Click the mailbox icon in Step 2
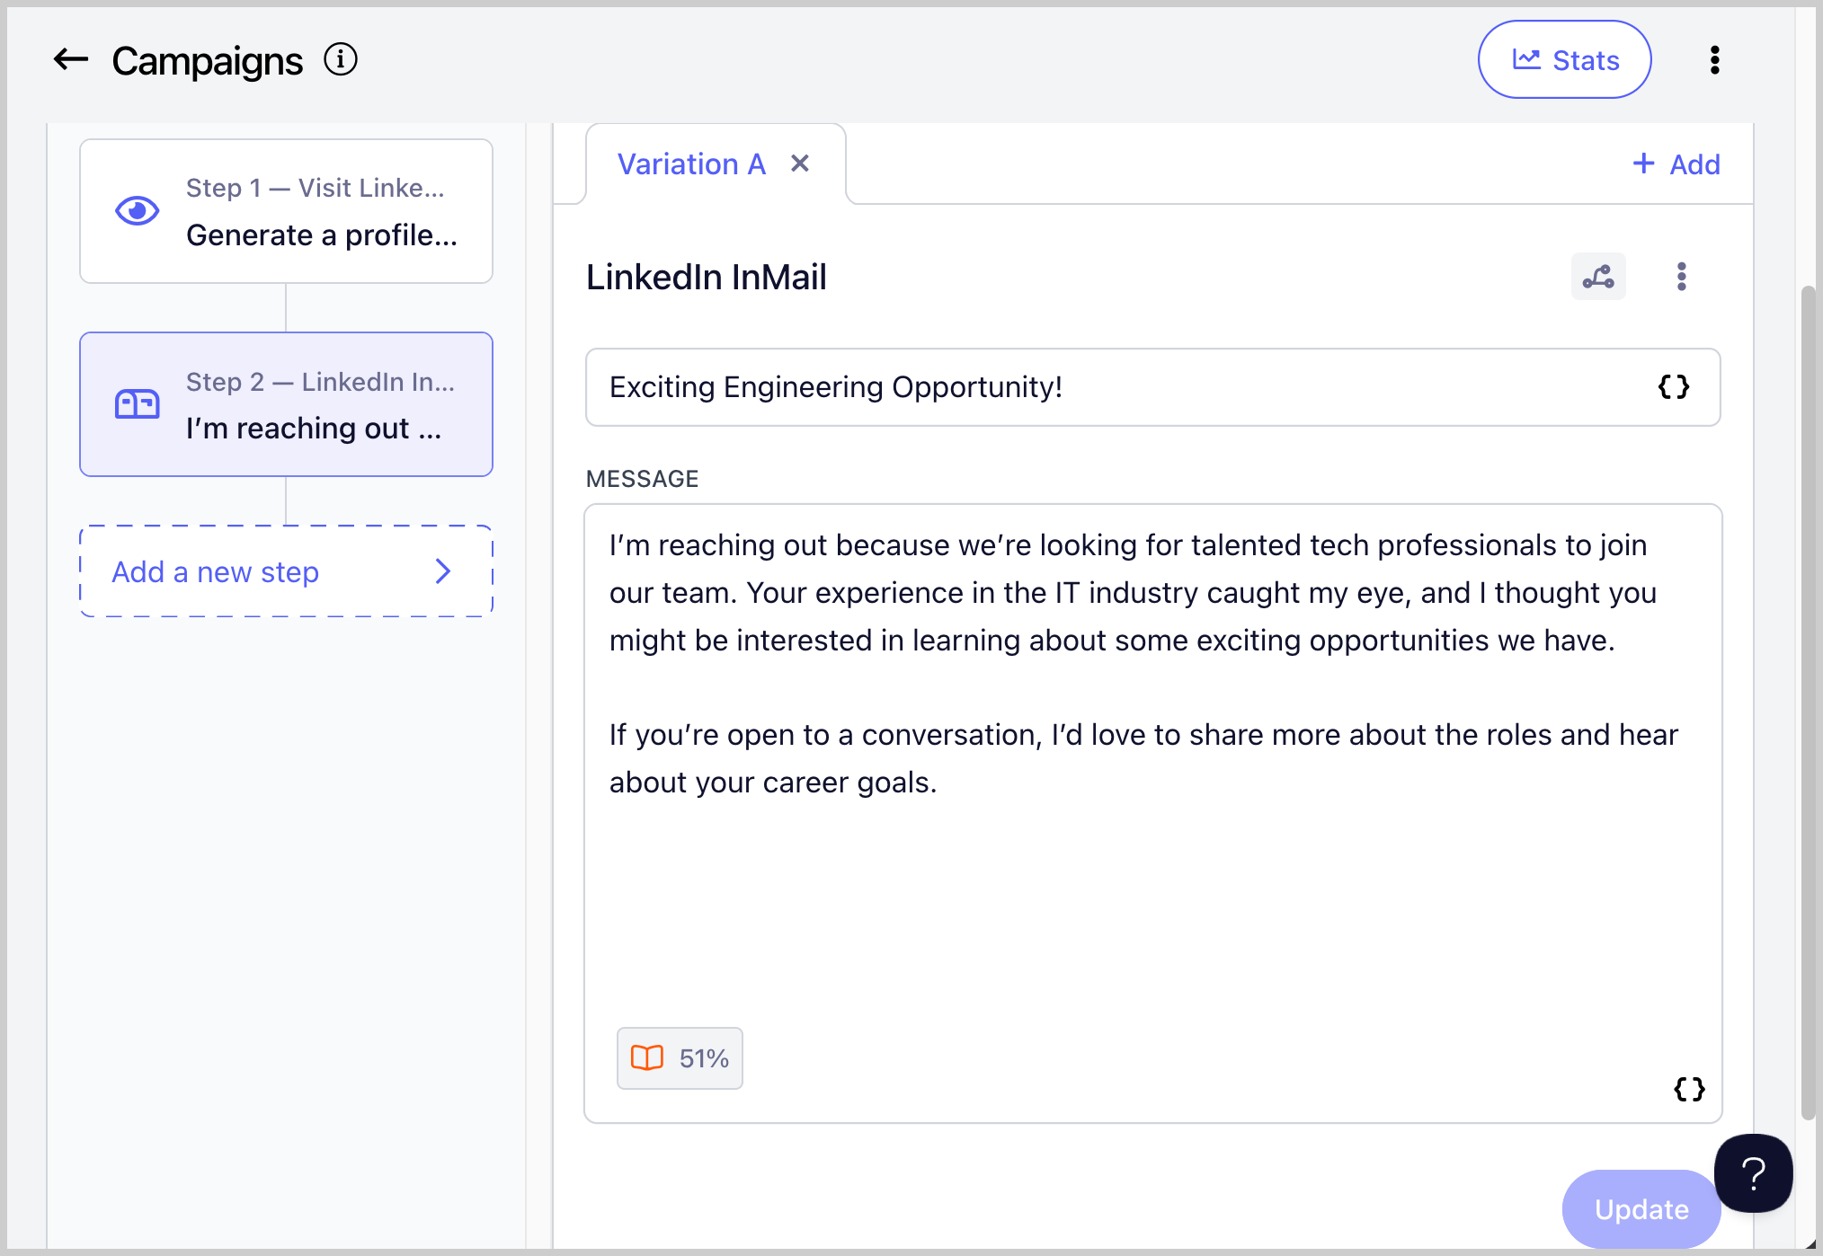 138,404
